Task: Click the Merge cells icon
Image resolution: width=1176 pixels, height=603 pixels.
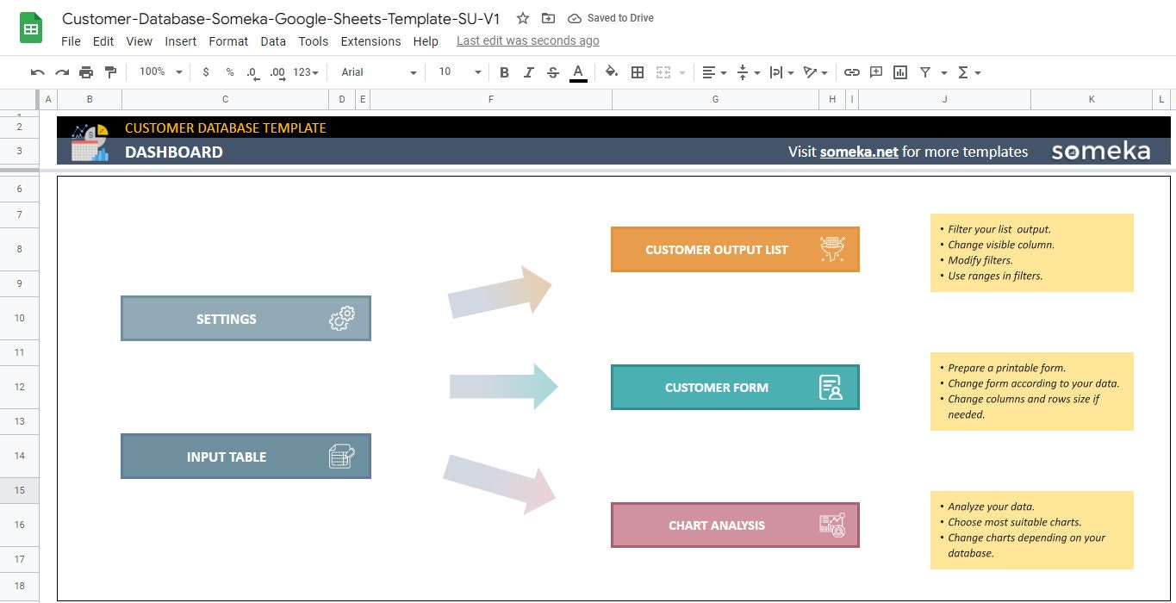Action: (663, 72)
